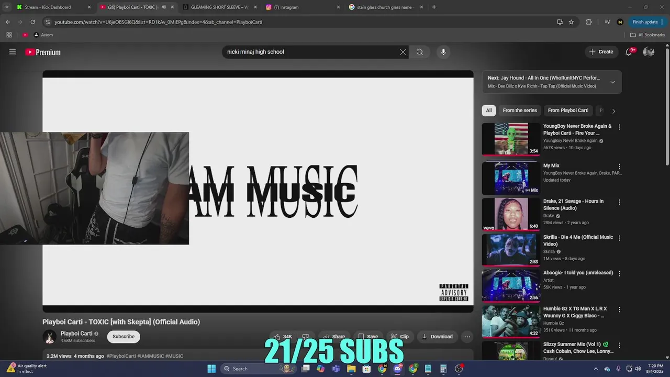Select the All filter chip
The image size is (670, 377).
489,110
